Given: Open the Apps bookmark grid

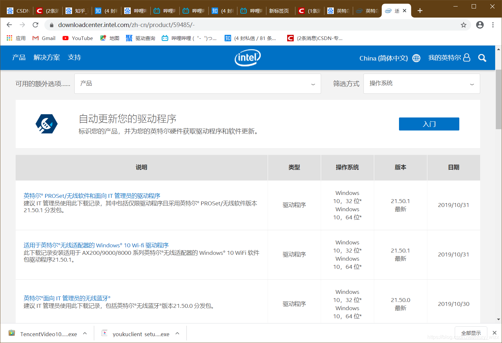Looking at the screenshot, I should pyautogui.click(x=16, y=38).
